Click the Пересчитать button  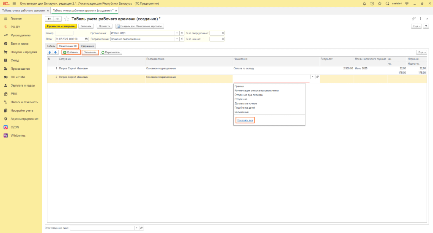(111, 52)
